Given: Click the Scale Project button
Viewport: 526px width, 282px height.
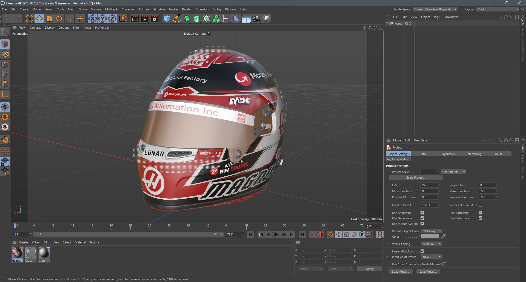Looking at the screenshot, I should [416, 178].
